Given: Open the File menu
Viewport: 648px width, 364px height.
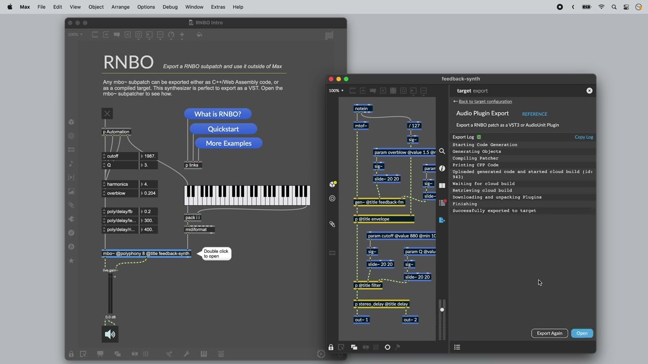Looking at the screenshot, I should click(42, 7).
